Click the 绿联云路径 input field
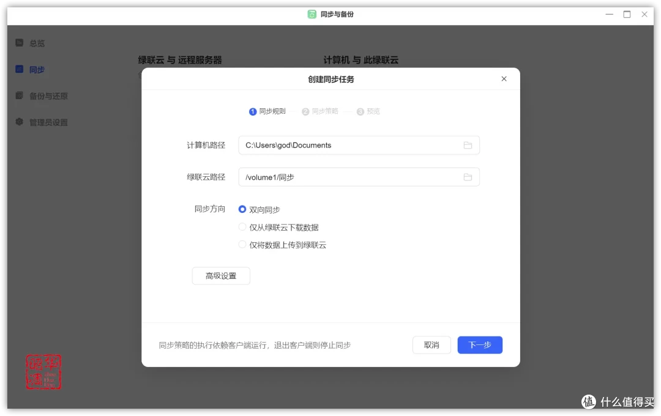Screen dimensions: 661x416 coord(359,177)
